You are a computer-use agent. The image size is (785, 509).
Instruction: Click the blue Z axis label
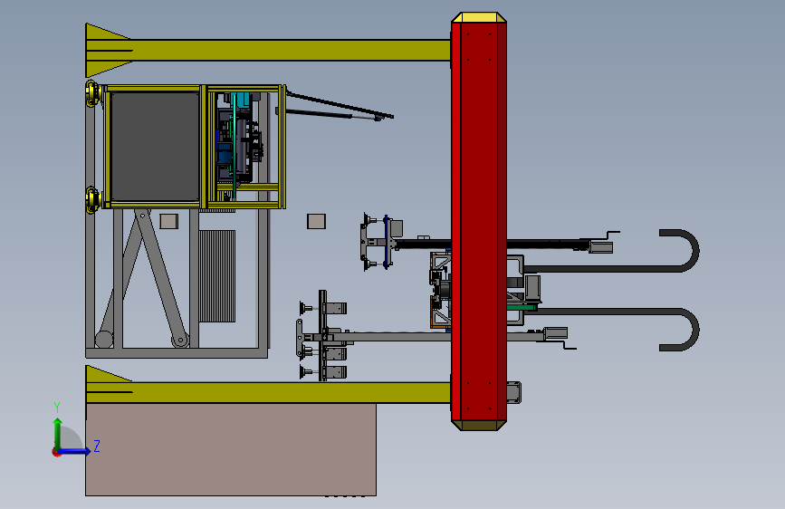(97, 446)
